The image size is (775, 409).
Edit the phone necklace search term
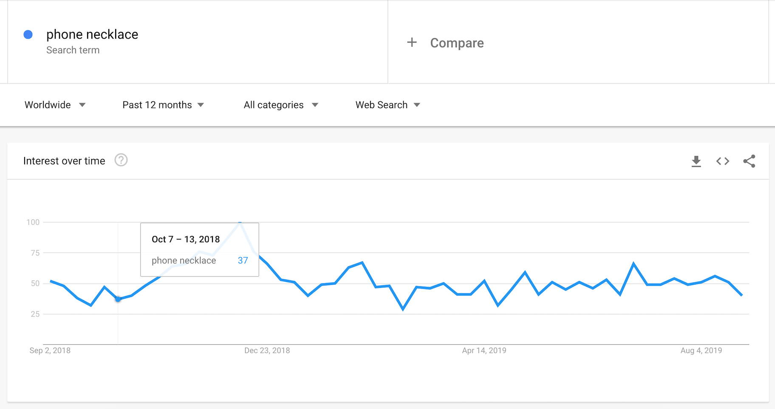(92, 34)
